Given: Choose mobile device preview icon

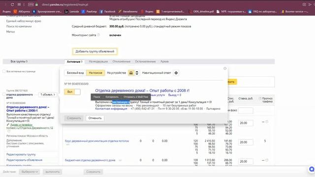Looking at the screenshot, I should [x=137, y=73].
